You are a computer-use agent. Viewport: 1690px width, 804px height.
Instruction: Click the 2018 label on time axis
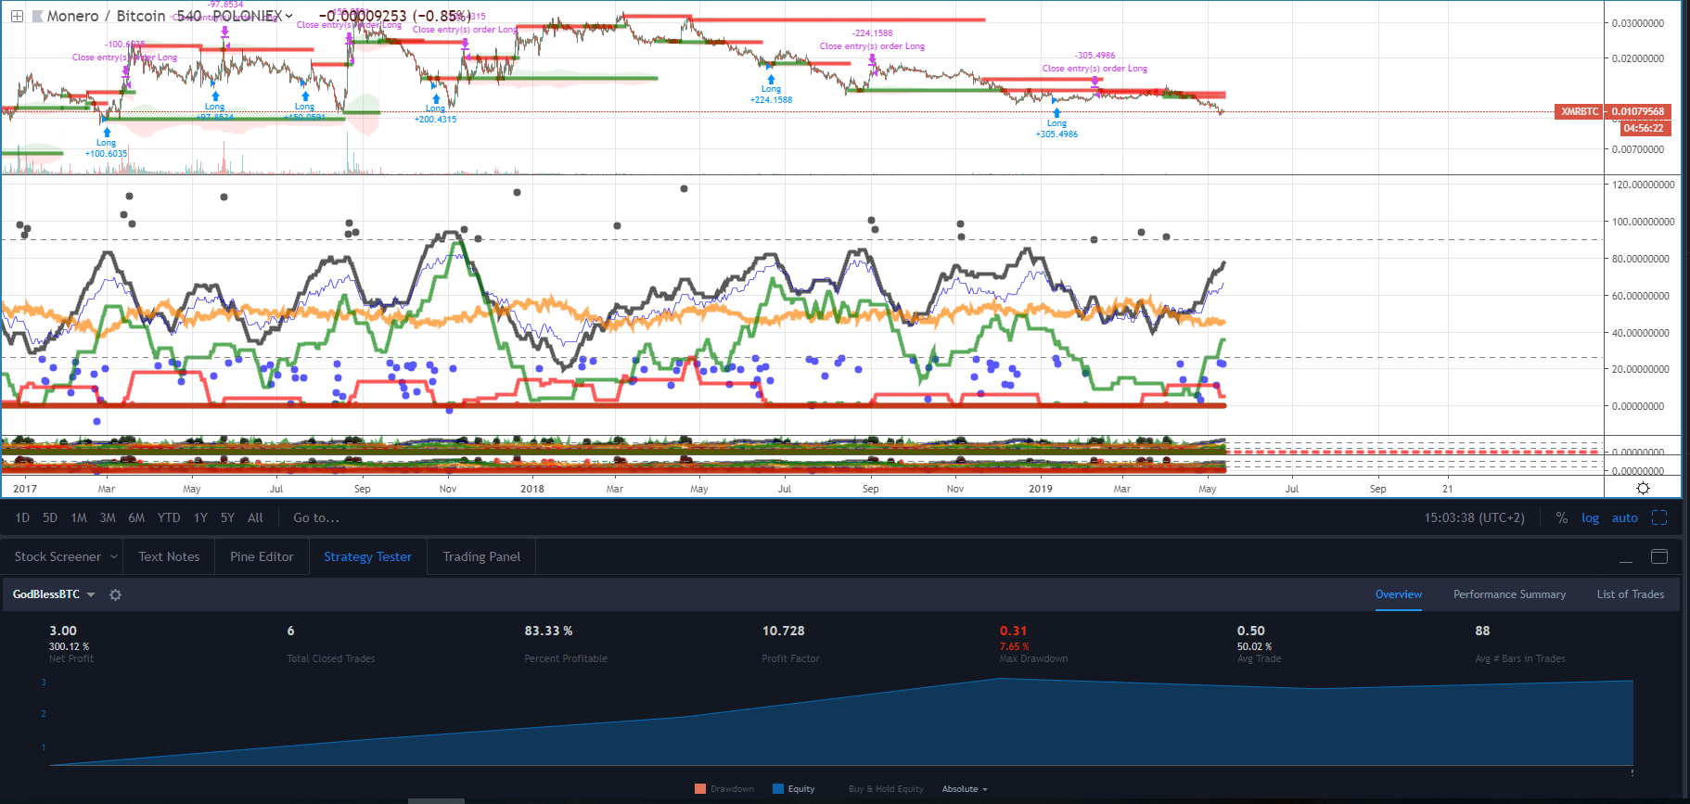532,489
